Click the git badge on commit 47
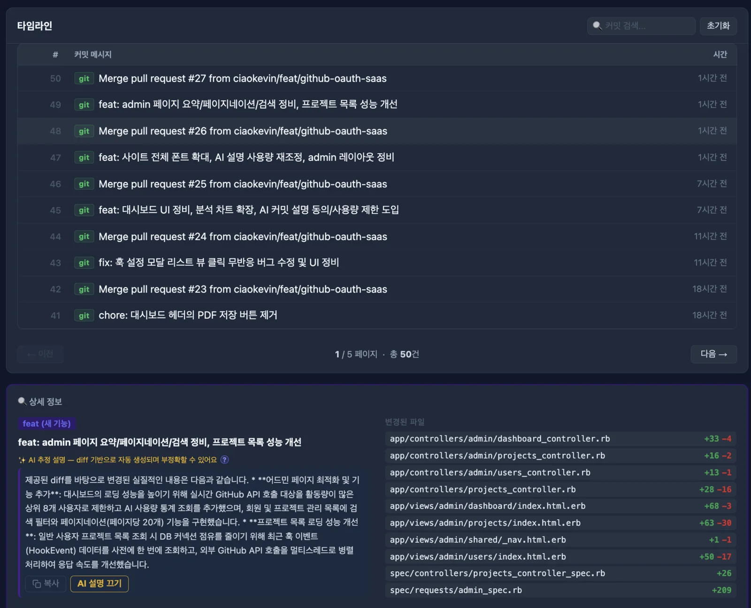Viewport: 751px width, 608px height. pos(84,158)
